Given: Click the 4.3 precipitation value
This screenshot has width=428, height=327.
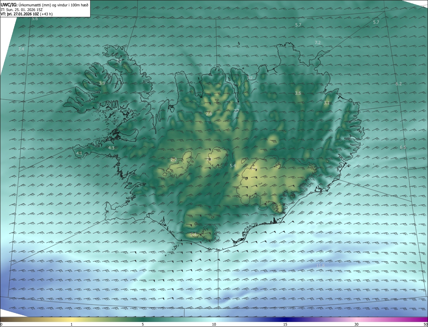Looking at the screenshot, I should pos(111,148).
